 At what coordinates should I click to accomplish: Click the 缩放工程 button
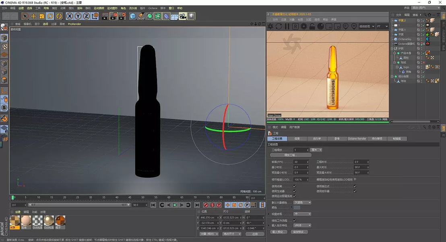(x=291, y=155)
